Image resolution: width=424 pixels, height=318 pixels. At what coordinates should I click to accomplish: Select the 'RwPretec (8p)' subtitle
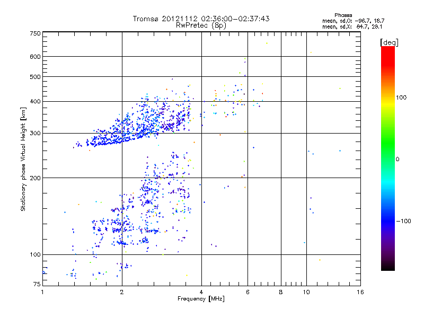(201, 25)
